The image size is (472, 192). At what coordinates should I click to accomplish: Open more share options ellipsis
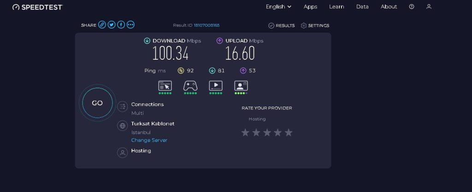(130, 25)
